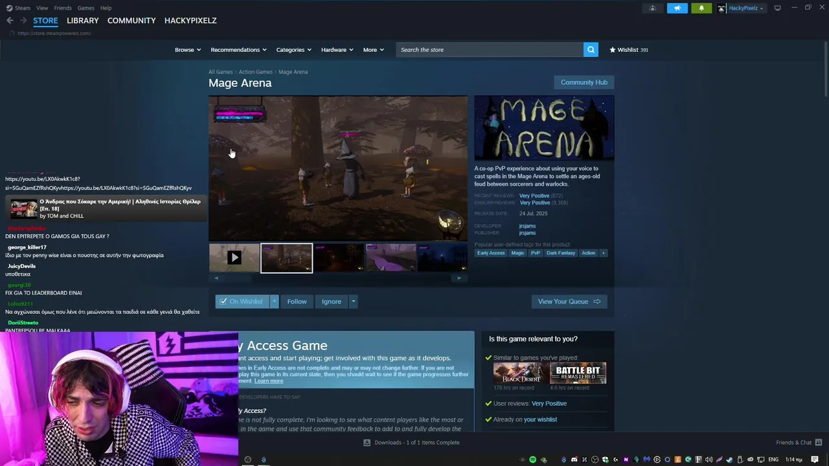Open the Games menu
This screenshot has width=829, height=466.
86,8
